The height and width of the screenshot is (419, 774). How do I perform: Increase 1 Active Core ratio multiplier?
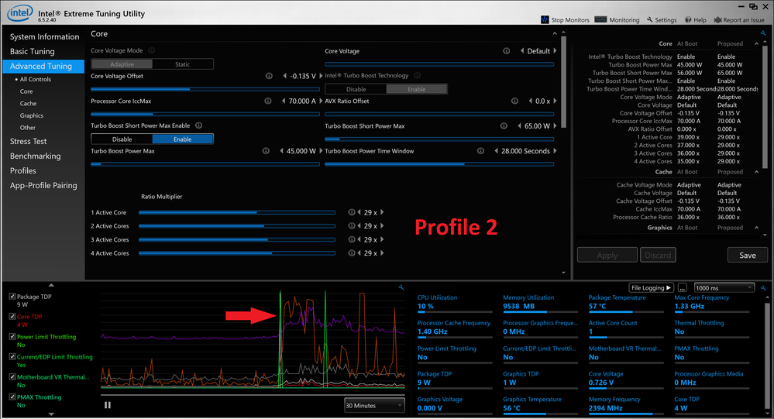(x=382, y=212)
